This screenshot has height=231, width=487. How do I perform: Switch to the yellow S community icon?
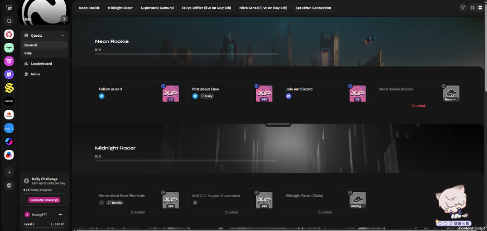click(9, 88)
